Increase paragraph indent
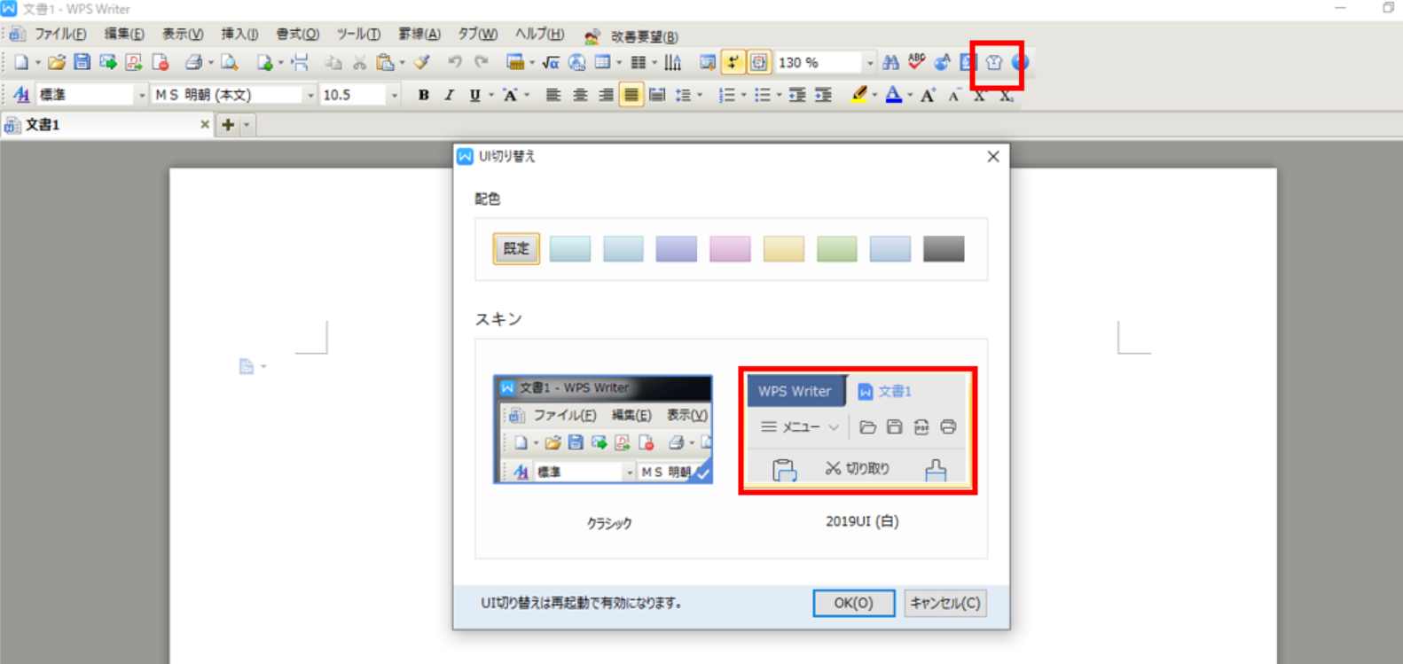1403x664 pixels. pos(824,95)
